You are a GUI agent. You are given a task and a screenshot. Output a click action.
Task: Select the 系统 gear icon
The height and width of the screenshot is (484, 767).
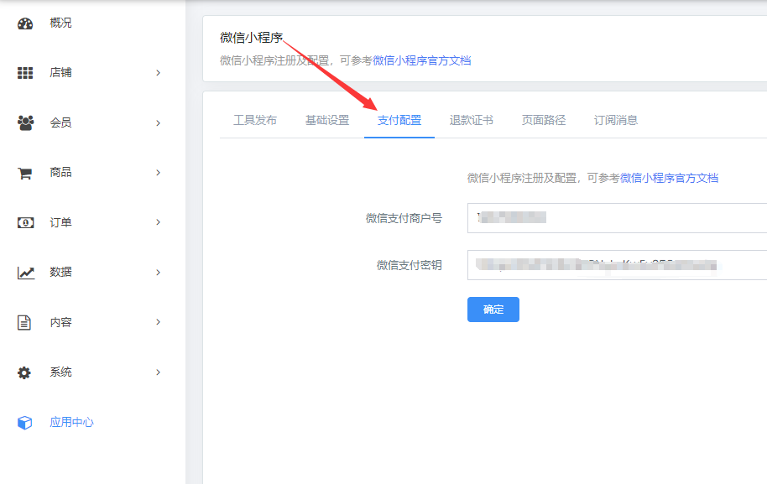(x=24, y=372)
